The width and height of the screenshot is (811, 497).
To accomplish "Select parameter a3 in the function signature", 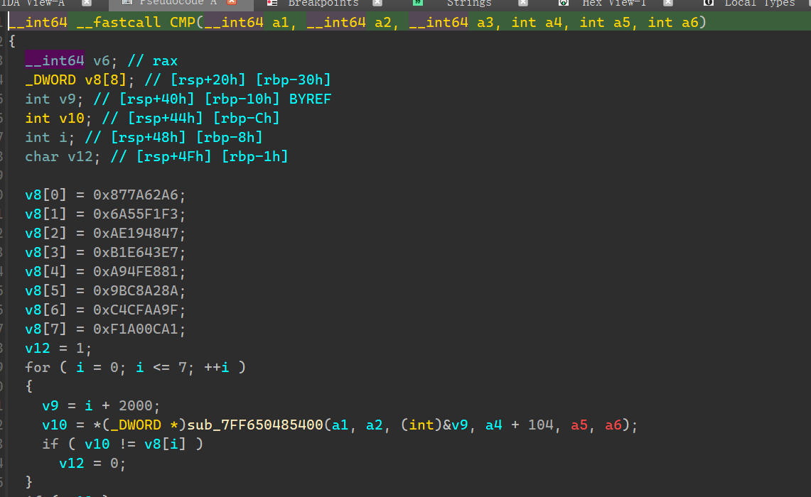I will 485,23.
